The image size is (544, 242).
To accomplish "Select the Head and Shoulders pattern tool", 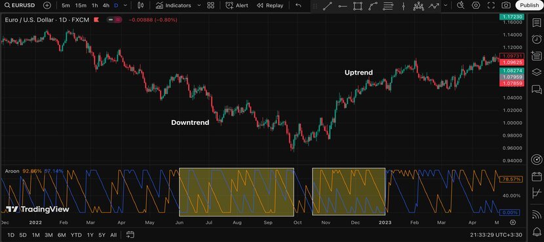I will (x=419, y=6).
